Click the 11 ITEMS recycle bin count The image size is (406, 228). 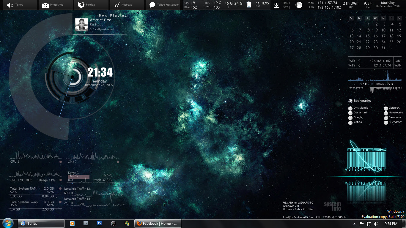click(262, 4)
